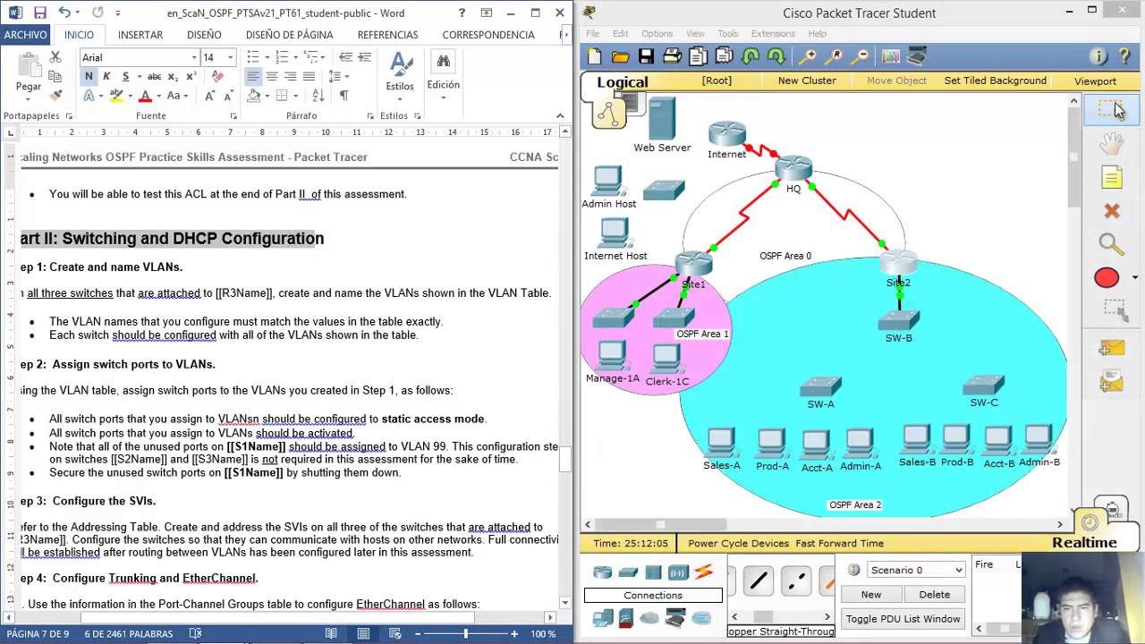Open the ARCHIVO tab in Word

coord(25,35)
